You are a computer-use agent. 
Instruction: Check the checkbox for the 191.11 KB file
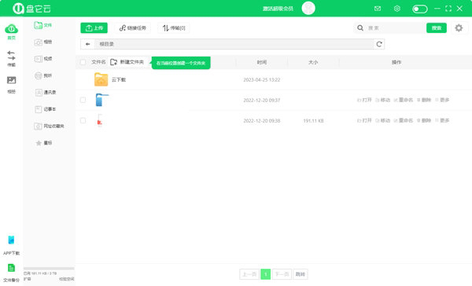click(x=83, y=120)
